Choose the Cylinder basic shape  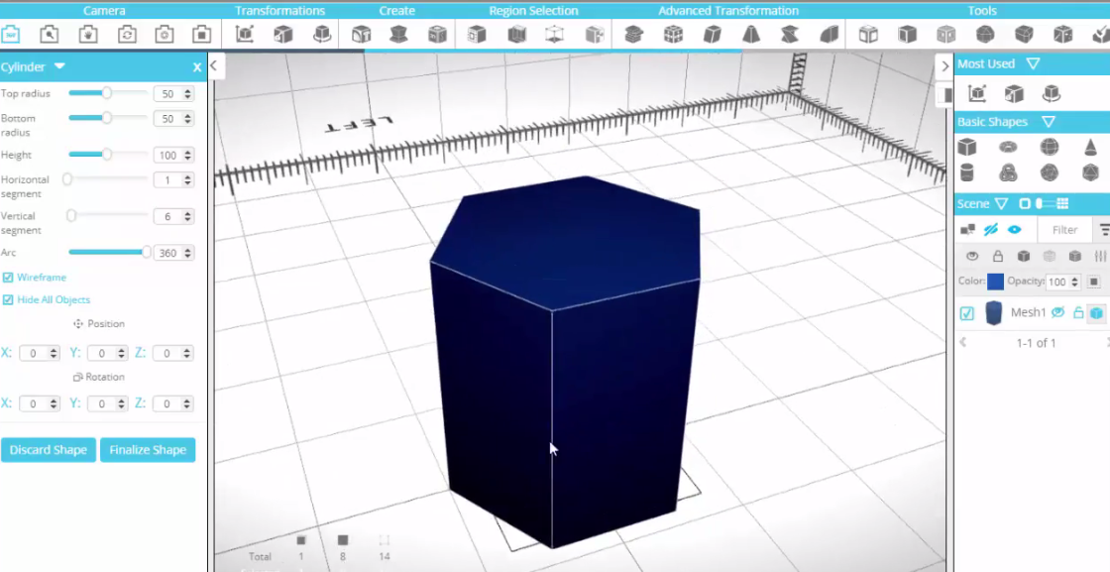967,172
